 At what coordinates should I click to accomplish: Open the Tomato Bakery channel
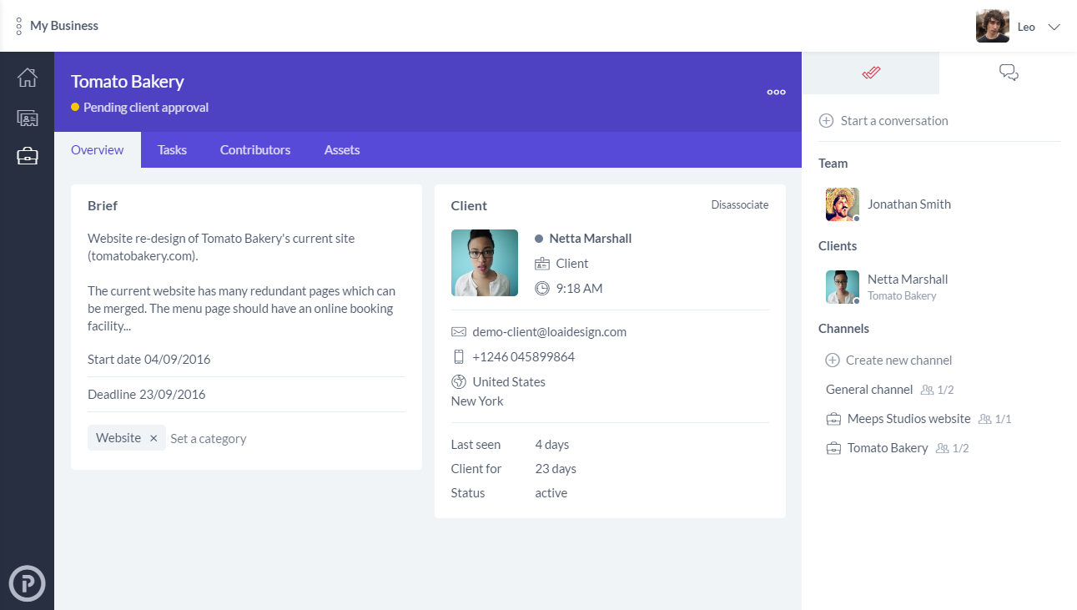(888, 447)
